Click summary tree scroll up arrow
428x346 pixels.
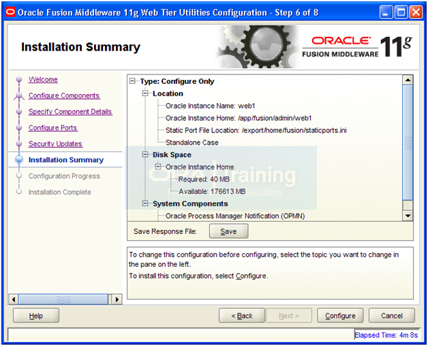point(408,80)
